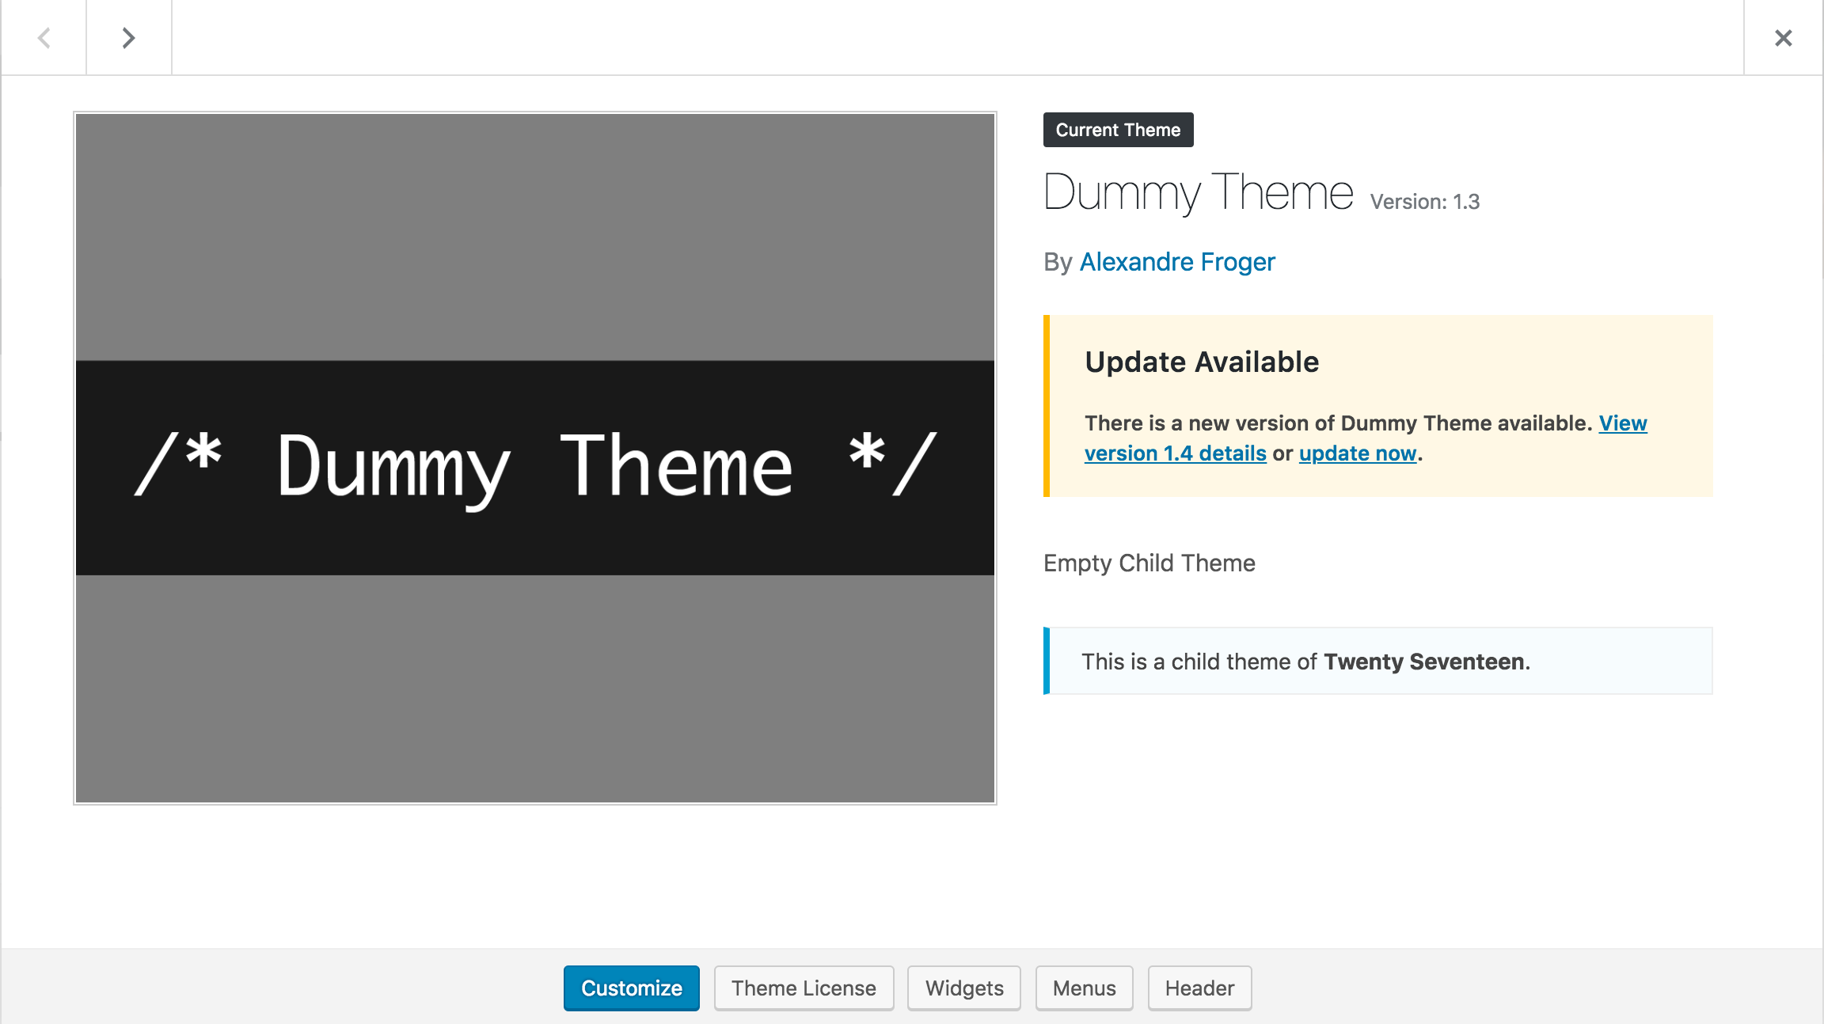
Task: Click the forward navigation arrow icon
Action: point(127,35)
